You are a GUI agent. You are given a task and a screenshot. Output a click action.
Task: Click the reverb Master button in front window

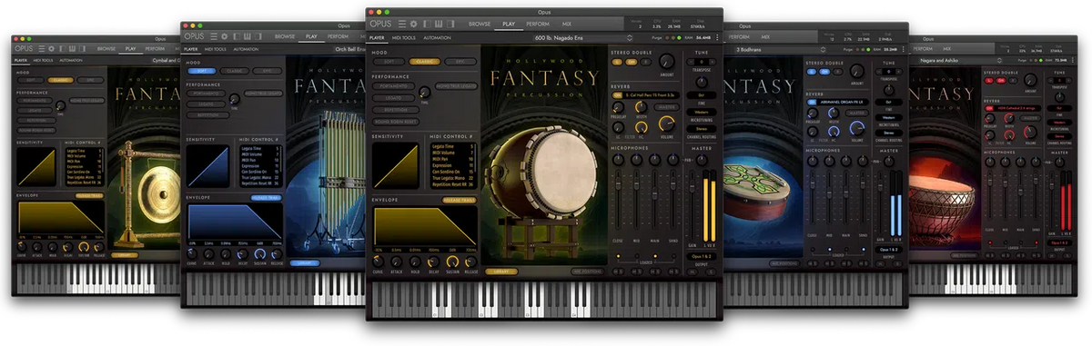(x=667, y=106)
